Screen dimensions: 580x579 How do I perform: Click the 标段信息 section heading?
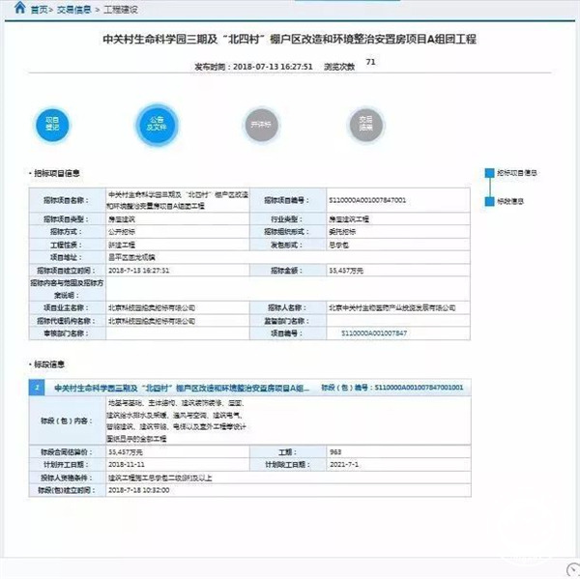click(49, 364)
